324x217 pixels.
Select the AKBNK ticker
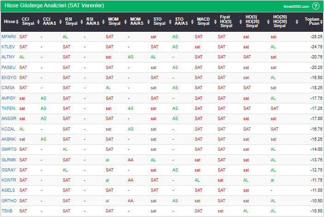[x=8, y=139]
